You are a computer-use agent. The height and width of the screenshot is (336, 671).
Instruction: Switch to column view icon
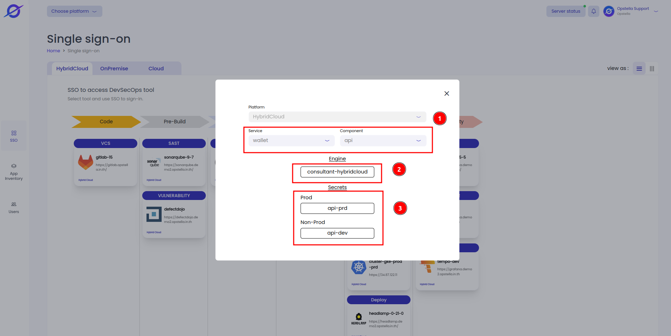[652, 69]
